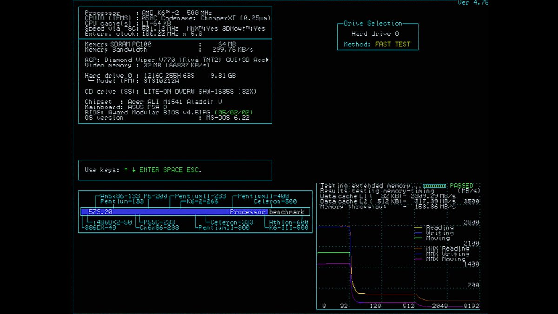Click the i486DX2-50 reference label
The height and width of the screenshot is (314, 558).
(112, 222)
